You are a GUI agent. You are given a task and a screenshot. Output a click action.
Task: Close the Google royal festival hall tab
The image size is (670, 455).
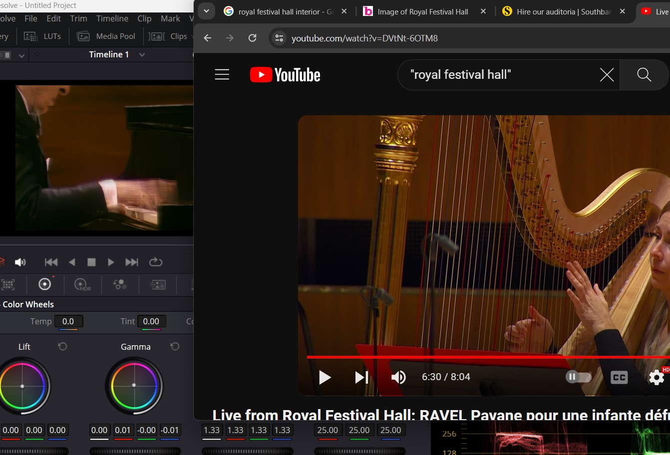[x=344, y=11]
